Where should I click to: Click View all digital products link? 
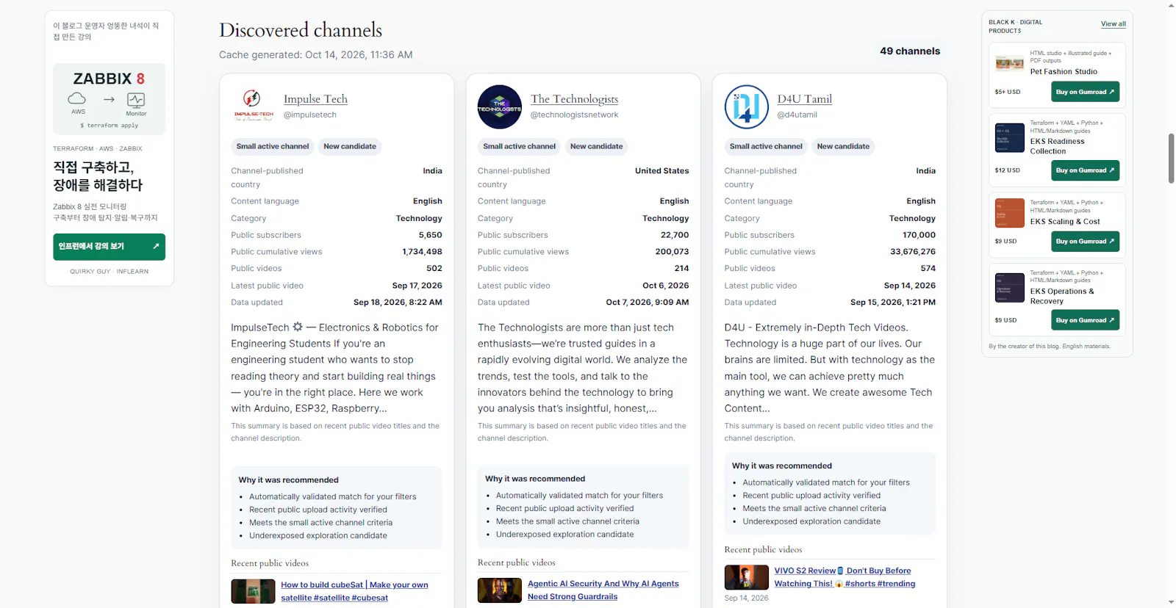click(x=1113, y=24)
